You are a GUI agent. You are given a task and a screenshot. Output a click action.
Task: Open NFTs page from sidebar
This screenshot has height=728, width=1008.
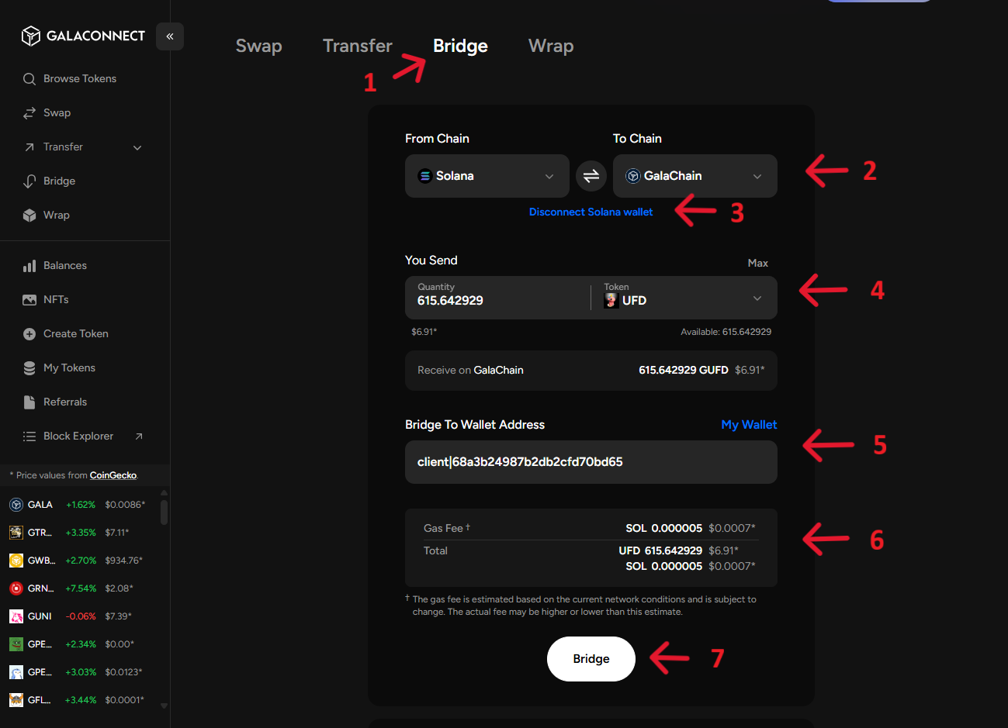(x=56, y=300)
